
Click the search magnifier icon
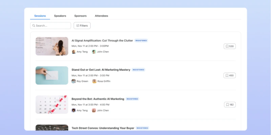(34, 26)
